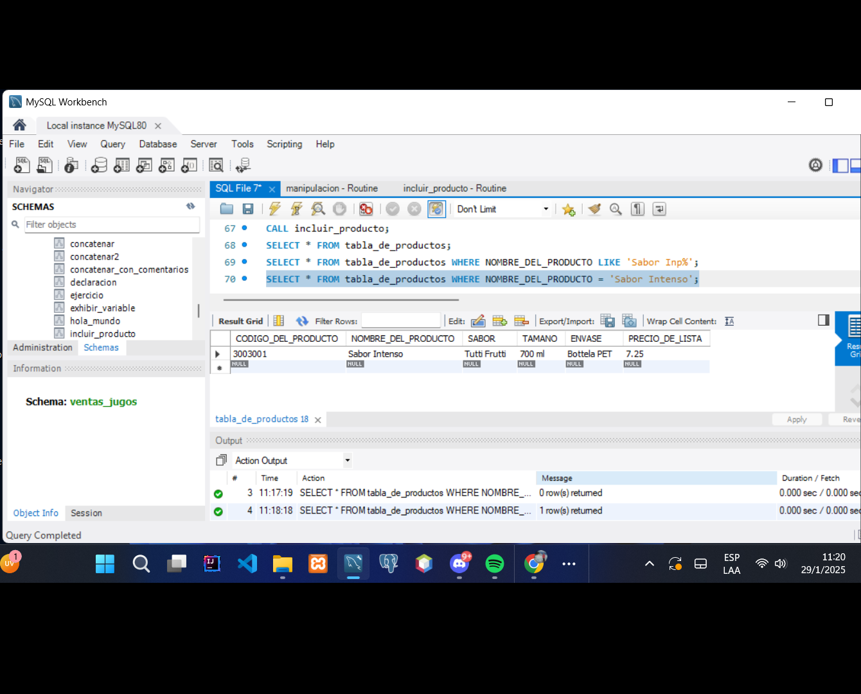The image size is (861, 694).
Task: Rollback the transaction X icon
Action: (x=414, y=209)
